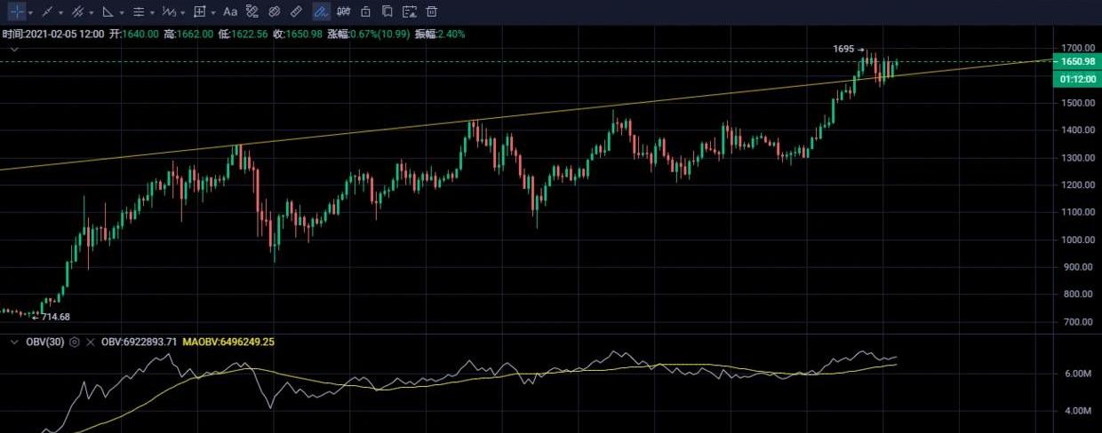Collapse main chart legend with chevron

pos(13,51)
